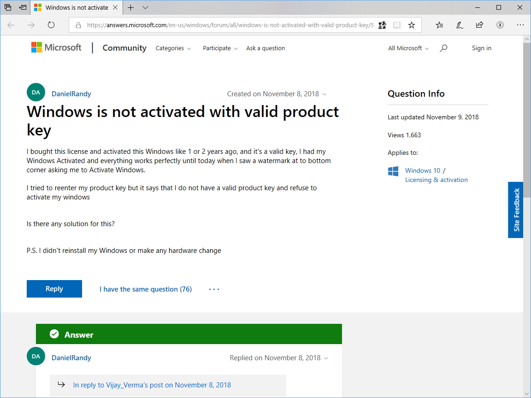Translate the page using the translate icon
This screenshot has width=531, height=398.
point(382,25)
